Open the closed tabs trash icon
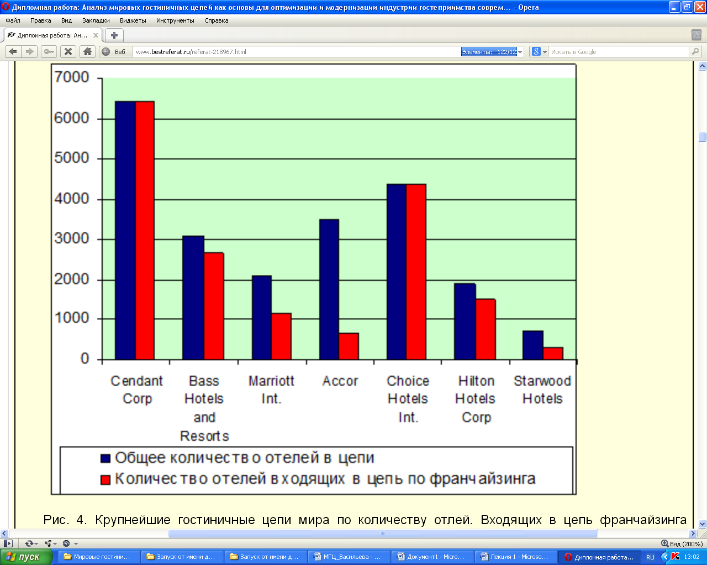The image size is (707, 565). (697, 35)
